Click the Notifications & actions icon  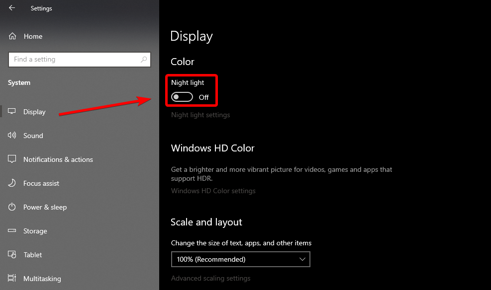[x=12, y=159]
